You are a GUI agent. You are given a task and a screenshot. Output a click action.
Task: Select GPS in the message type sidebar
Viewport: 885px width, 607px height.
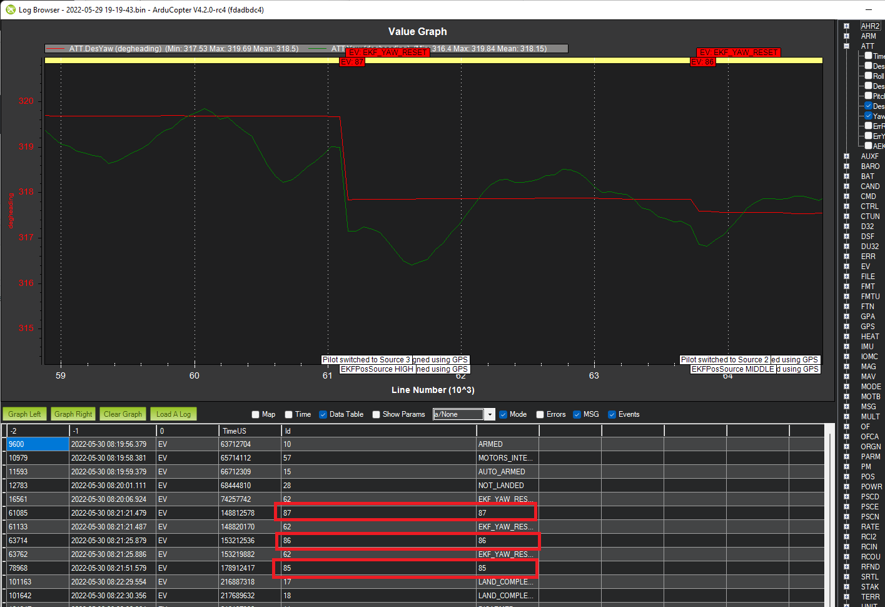point(869,326)
